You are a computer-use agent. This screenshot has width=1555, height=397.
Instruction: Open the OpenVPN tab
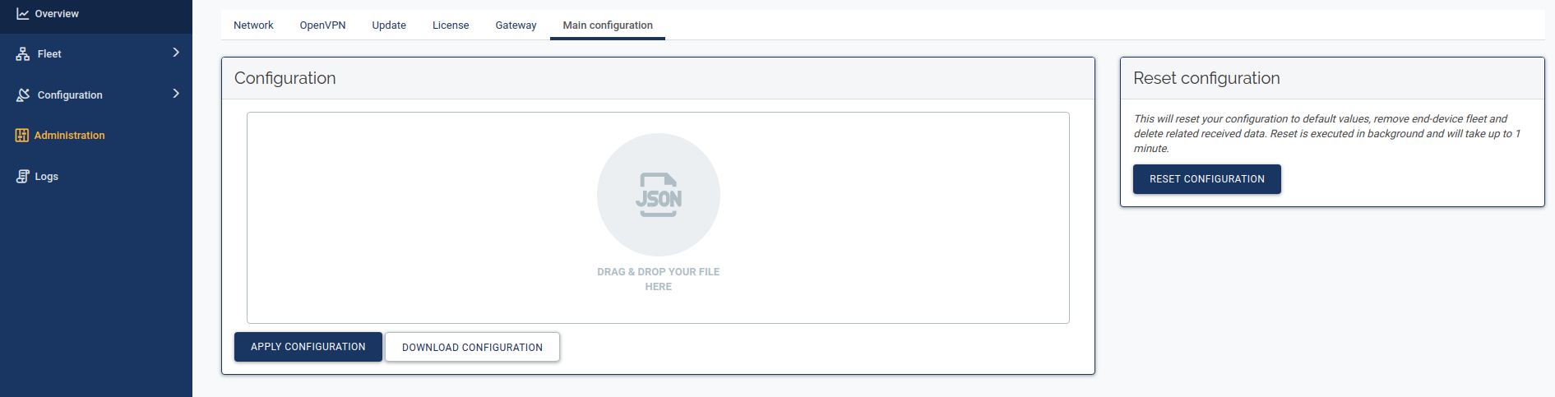(322, 25)
